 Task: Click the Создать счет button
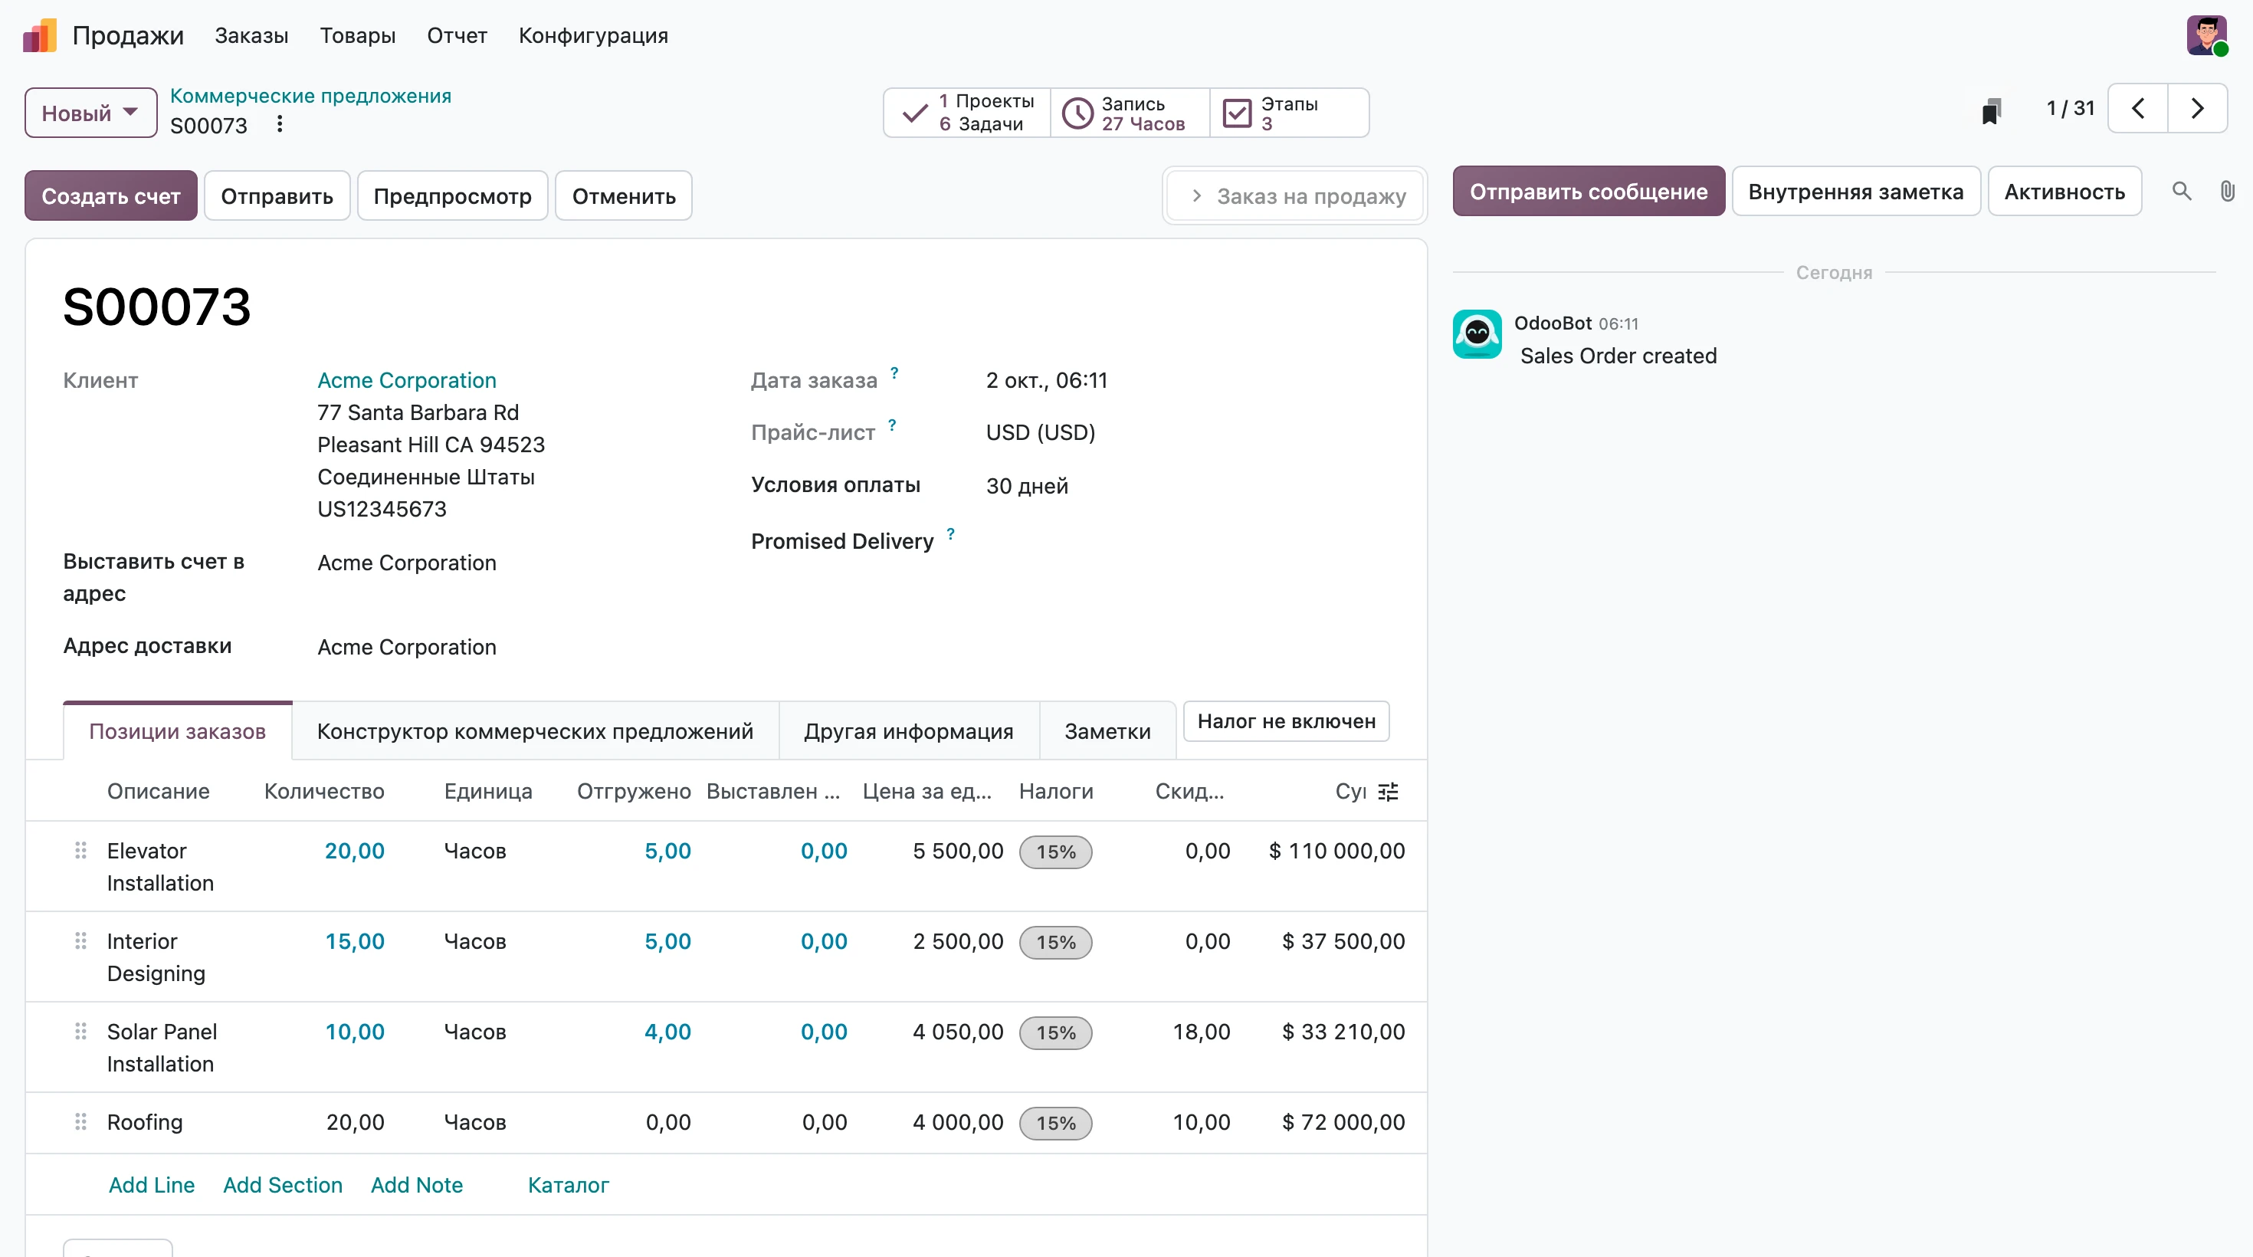(111, 196)
